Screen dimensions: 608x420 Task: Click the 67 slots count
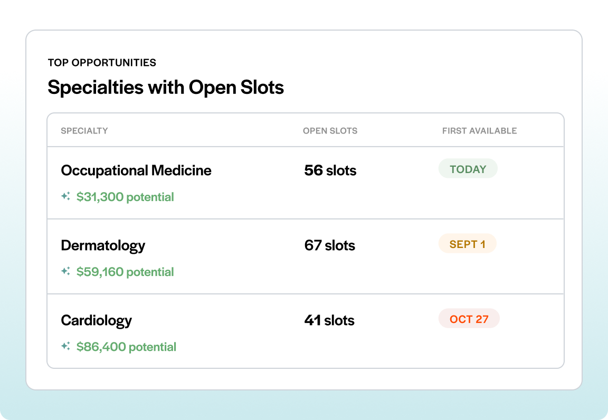[x=329, y=245]
